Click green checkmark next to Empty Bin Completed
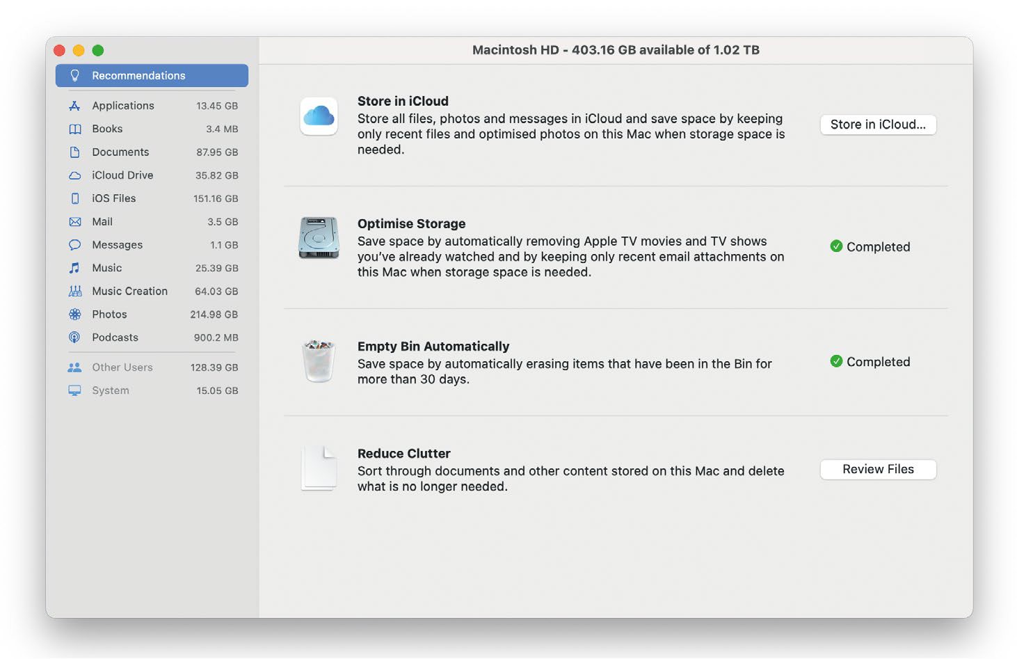Viewport: 1017px width, 659px height. [836, 361]
